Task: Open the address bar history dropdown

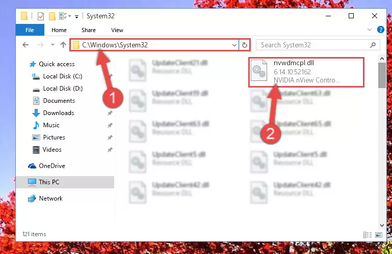Action: click(x=234, y=45)
